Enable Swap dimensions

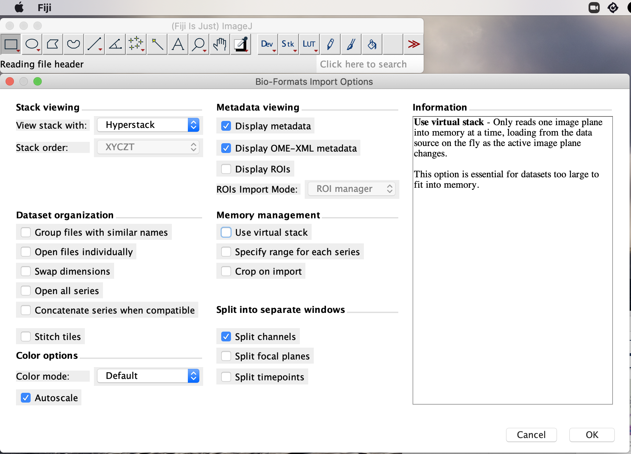tap(26, 271)
